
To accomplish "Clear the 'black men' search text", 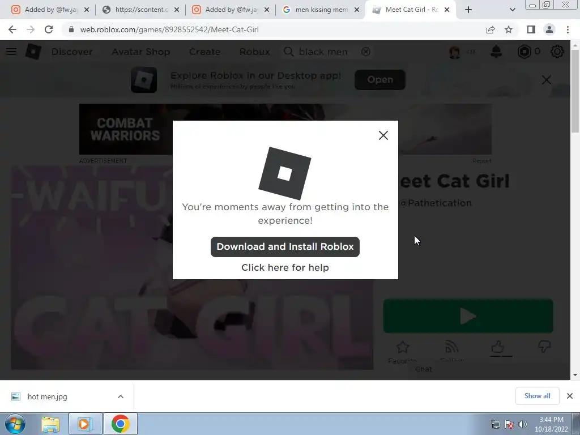I will (x=365, y=52).
